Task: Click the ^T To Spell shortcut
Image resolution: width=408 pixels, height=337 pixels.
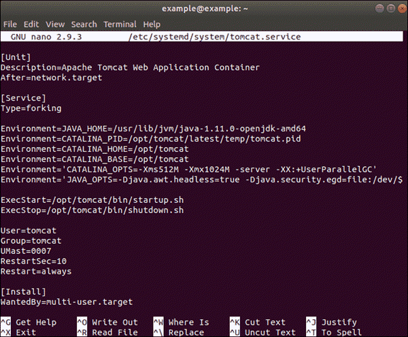Action: 334,332
